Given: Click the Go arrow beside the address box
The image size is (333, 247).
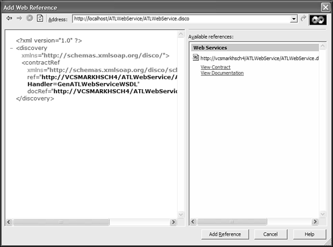Looking at the screenshot, I should pos(303,19).
